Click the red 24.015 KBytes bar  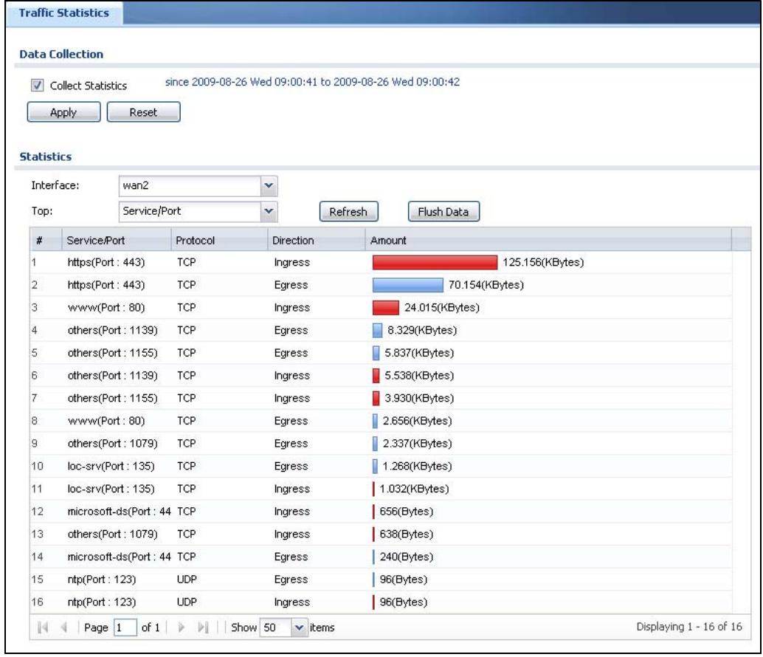click(386, 308)
